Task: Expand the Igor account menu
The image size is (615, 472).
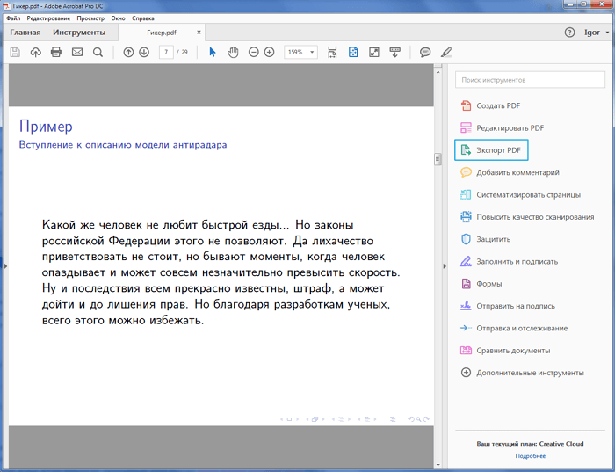Action: (597, 33)
